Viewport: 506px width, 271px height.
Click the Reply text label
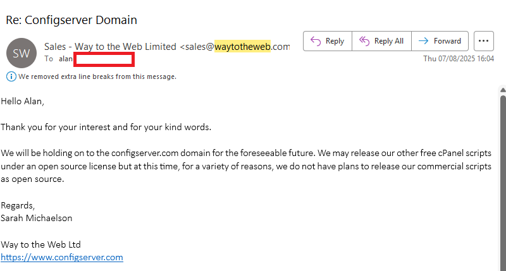(335, 41)
